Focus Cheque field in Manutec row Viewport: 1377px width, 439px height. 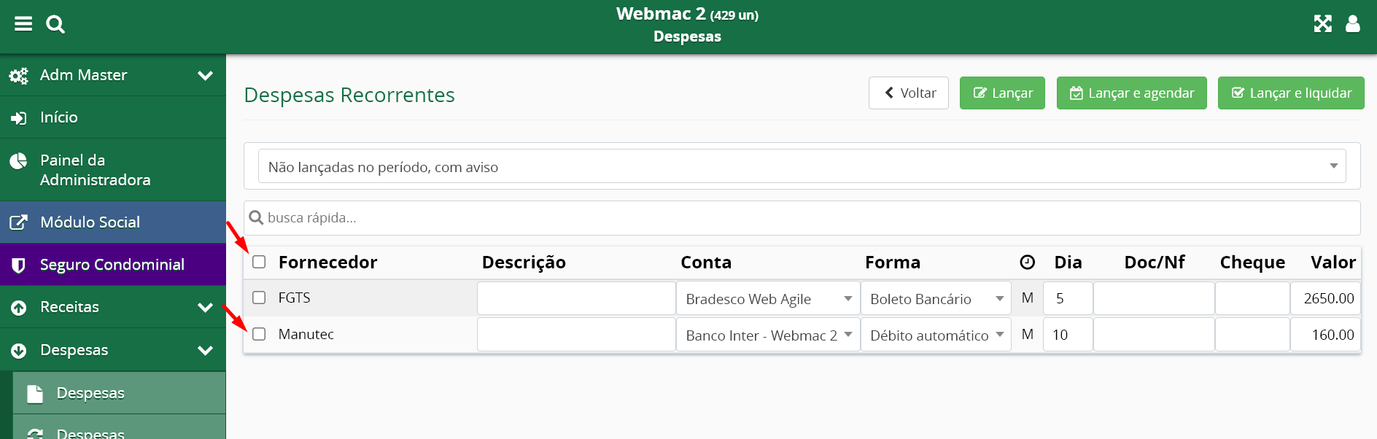1252,335
